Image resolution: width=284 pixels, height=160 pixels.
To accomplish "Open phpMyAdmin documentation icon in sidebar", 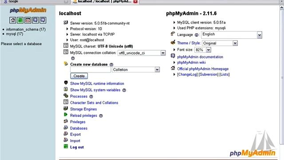I will point(35,20).
